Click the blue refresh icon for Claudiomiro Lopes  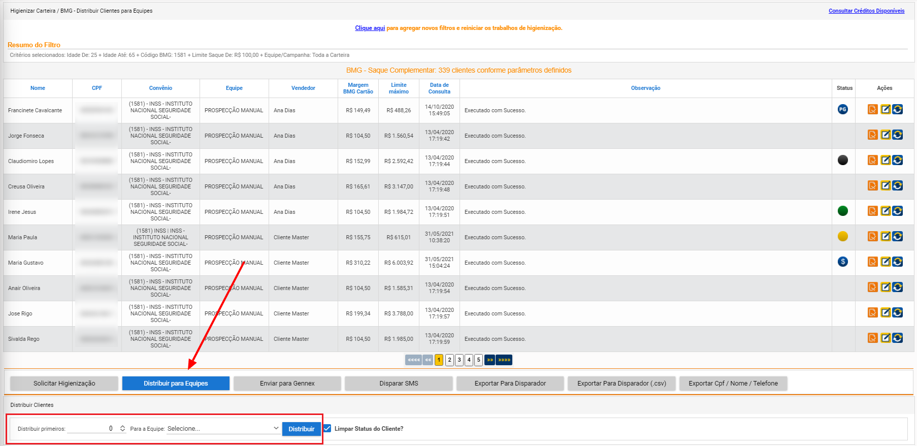(898, 160)
